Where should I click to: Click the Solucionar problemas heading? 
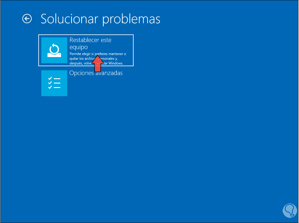(101, 19)
